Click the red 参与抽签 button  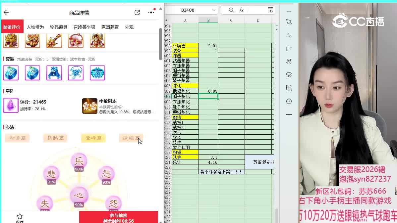pyautogui.click(x=119, y=217)
